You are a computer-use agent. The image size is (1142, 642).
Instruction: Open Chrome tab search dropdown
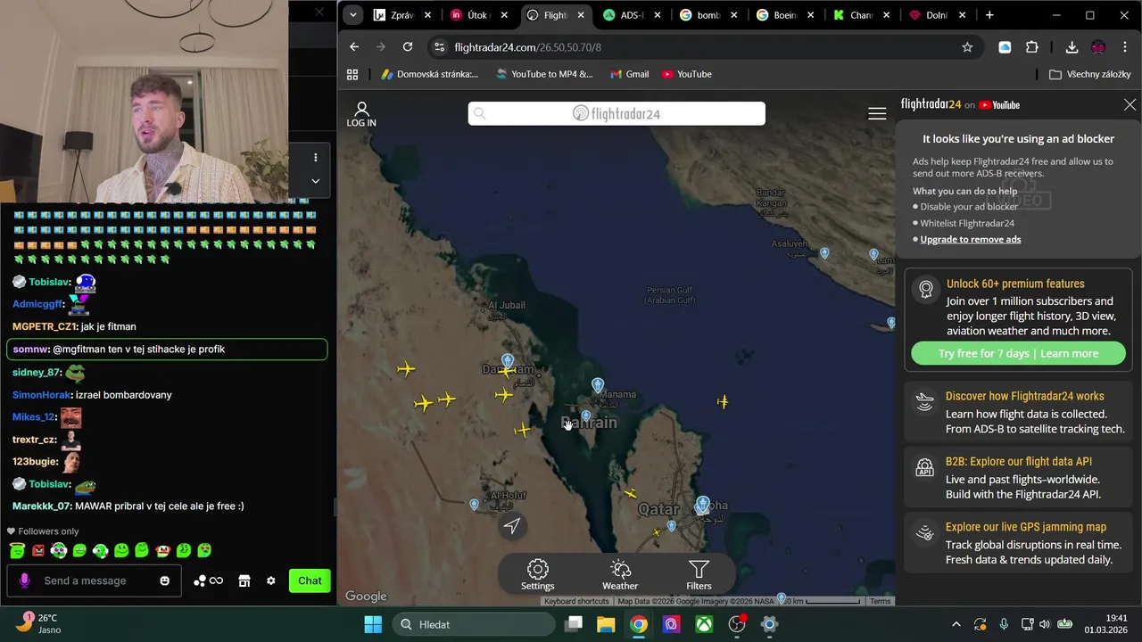(x=353, y=15)
